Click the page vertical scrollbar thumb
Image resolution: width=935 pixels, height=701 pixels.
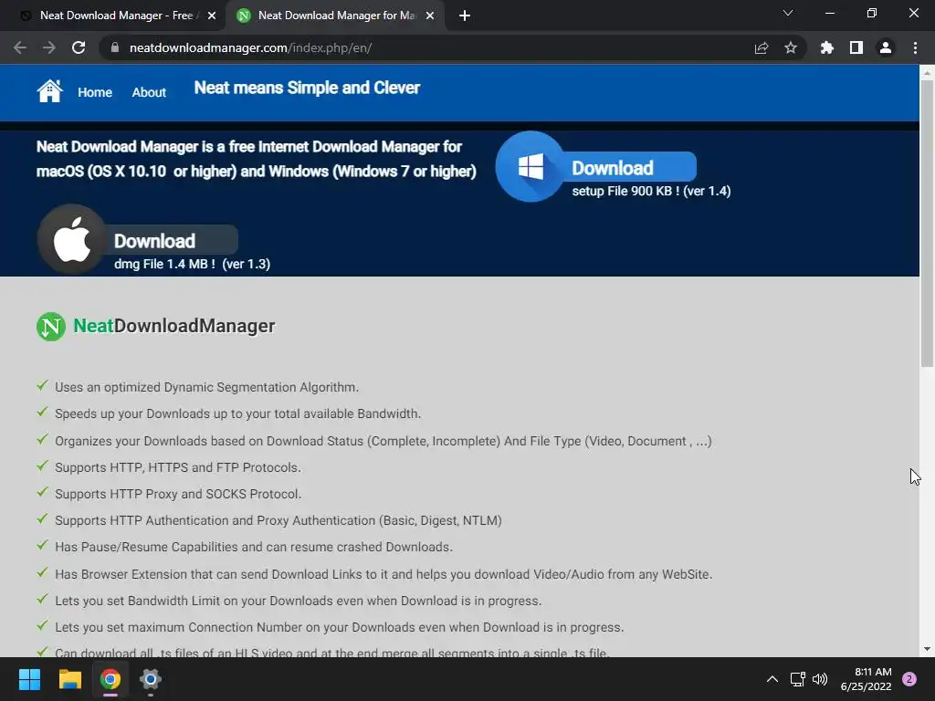tap(927, 223)
